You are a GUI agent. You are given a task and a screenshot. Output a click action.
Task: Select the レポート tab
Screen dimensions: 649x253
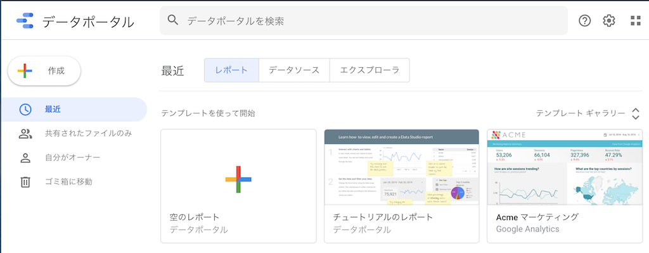point(231,70)
